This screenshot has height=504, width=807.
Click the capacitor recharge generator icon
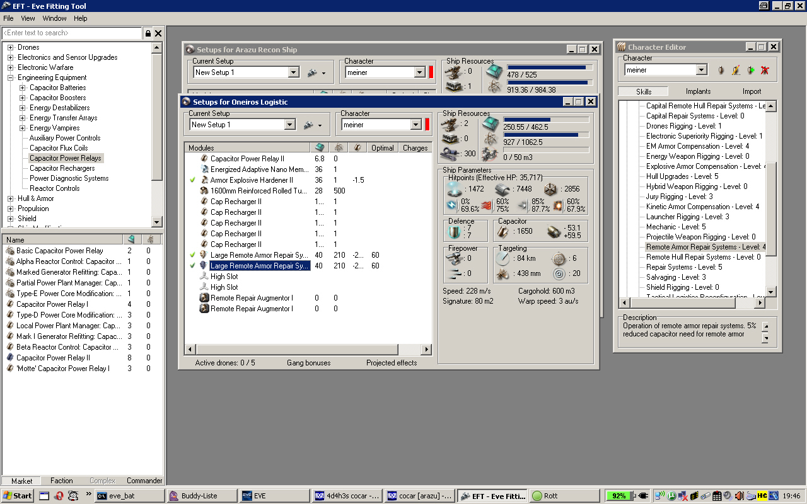(x=554, y=232)
